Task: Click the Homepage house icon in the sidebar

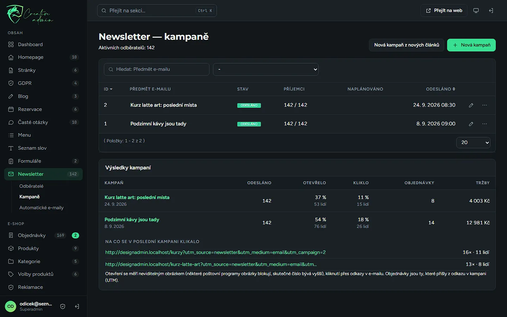Action: pyautogui.click(x=11, y=57)
